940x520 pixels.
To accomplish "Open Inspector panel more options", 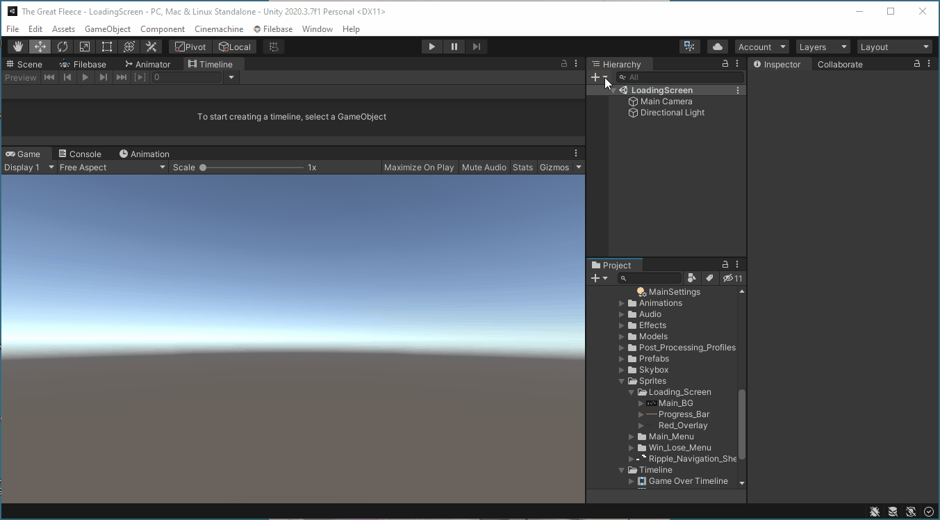I will pyautogui.click(x=929, y=64).
